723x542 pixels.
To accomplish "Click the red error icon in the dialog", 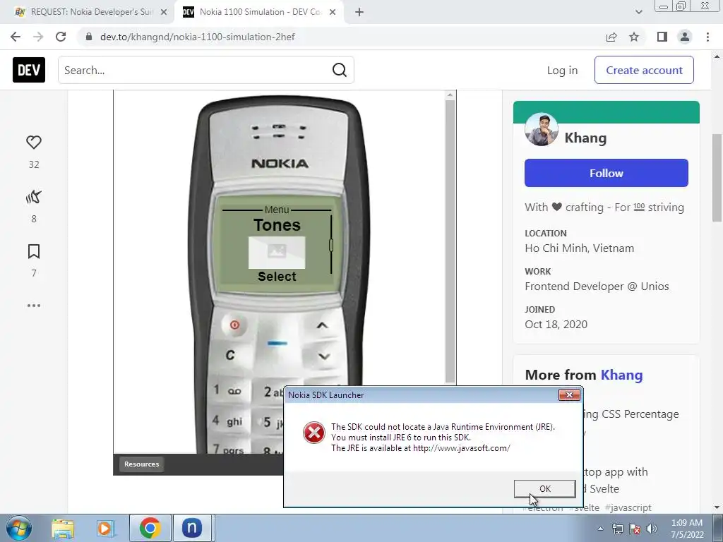I will tap(314, 433).
